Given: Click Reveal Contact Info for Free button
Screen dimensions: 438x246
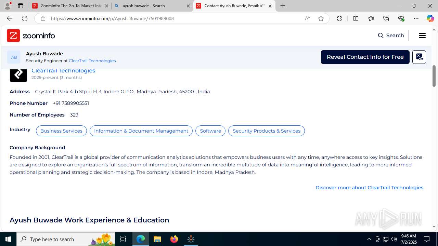Looking at the screenshot, I should click(365, 57).
